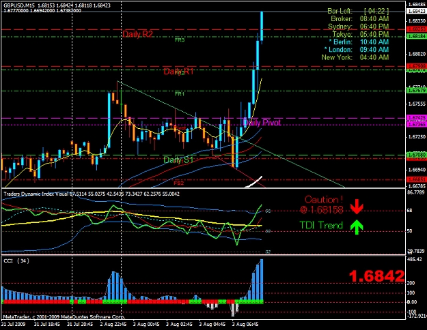
Task: Click the 'Daily S1' support label
Action: (x=178, y=160)
